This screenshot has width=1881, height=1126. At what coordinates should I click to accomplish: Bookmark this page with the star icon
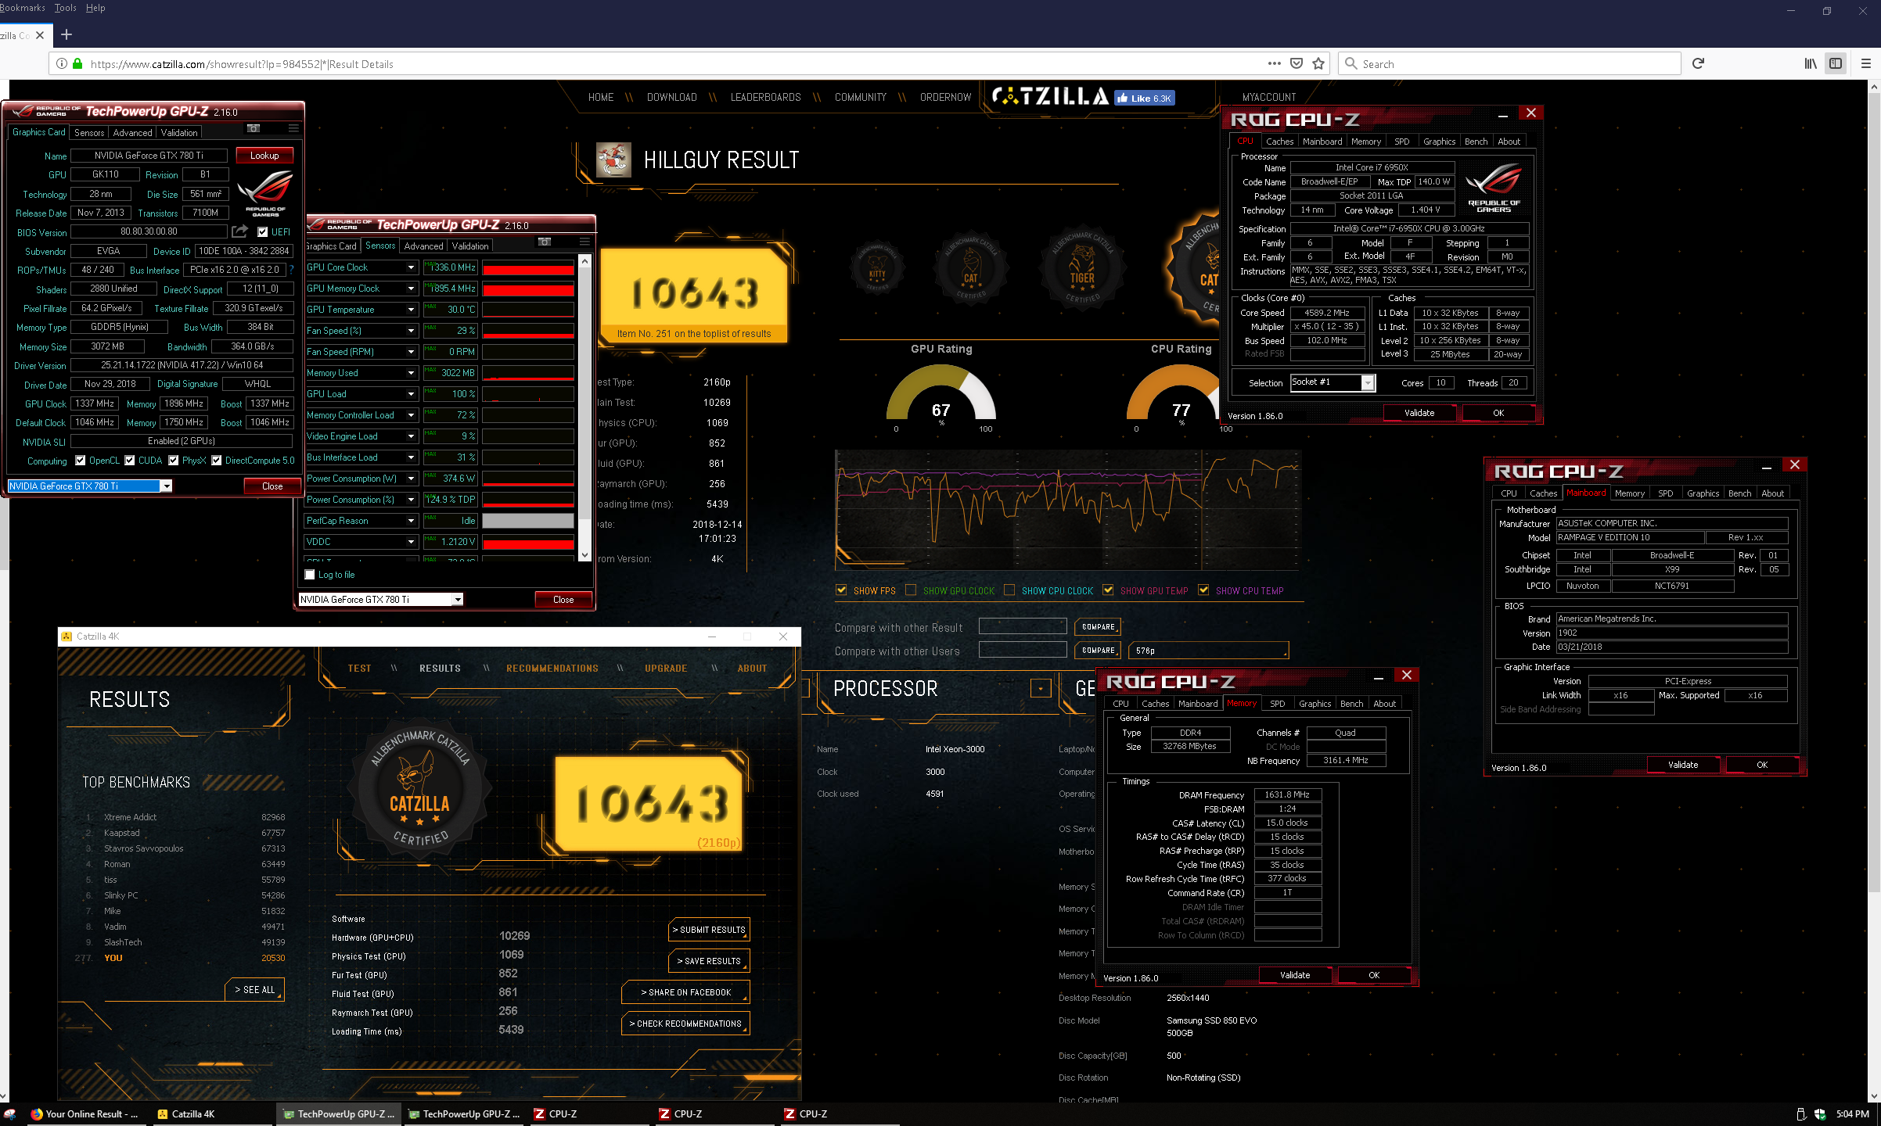(x=1318, y=64)
